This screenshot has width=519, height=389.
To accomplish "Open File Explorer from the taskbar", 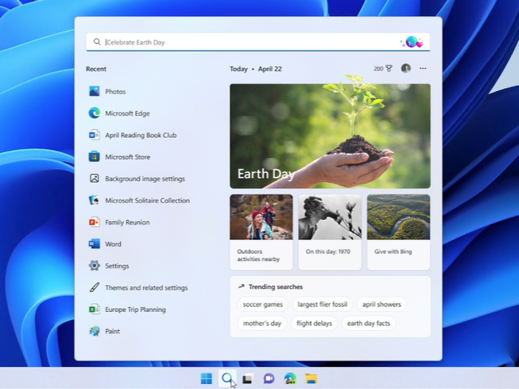I will point(311,379).
